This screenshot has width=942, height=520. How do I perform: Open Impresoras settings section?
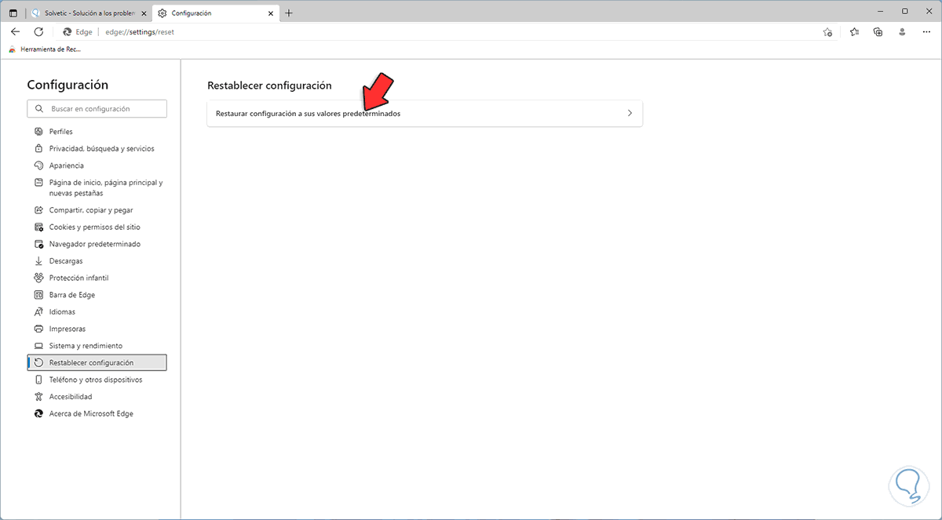(97, 329)
